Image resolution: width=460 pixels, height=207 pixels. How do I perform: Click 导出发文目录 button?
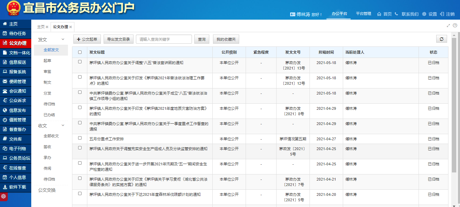tap(118, 39)
